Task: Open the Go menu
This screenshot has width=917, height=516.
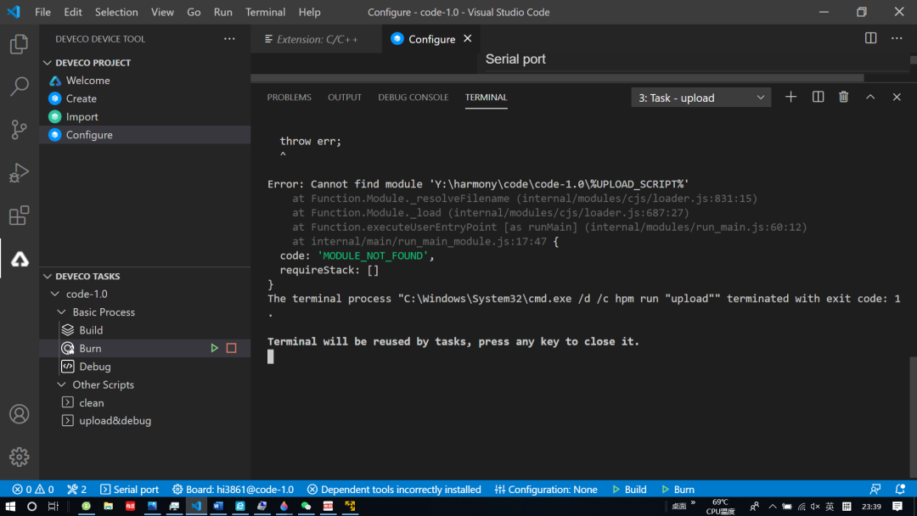Action: click(x=194, y=12)
